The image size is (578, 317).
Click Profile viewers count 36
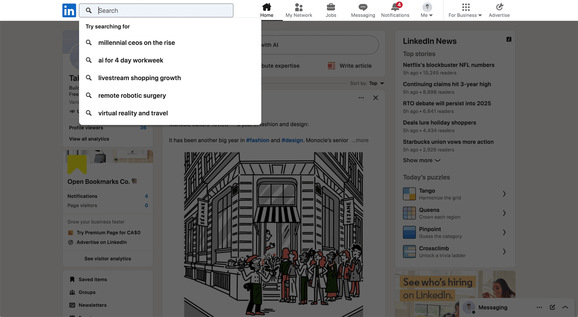(x=143, y=128)
